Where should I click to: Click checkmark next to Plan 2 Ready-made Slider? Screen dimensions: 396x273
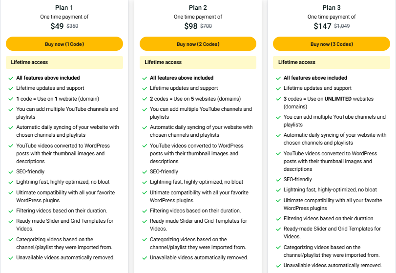(145, 221)
